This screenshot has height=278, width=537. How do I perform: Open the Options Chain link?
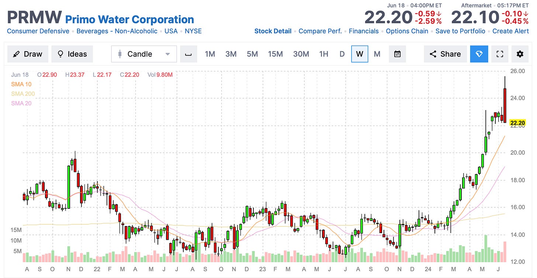[407, 31]
